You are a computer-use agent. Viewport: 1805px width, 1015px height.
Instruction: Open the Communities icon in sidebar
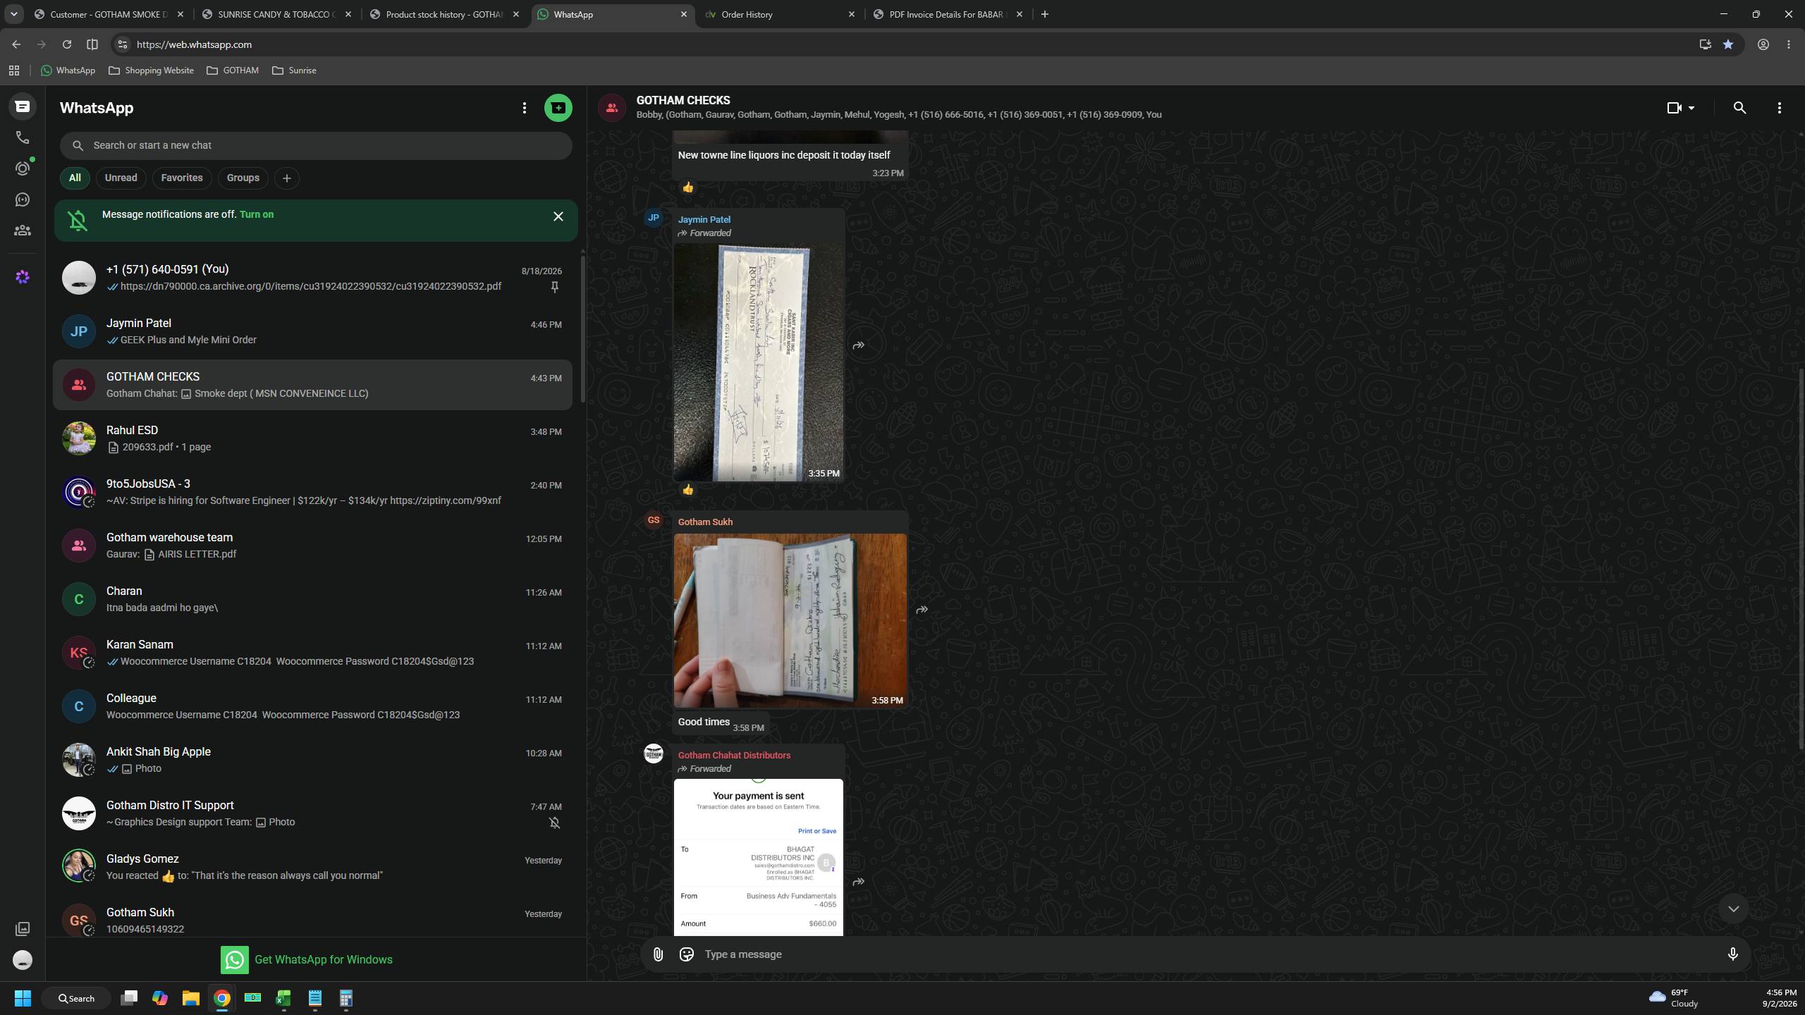(23, 230)
